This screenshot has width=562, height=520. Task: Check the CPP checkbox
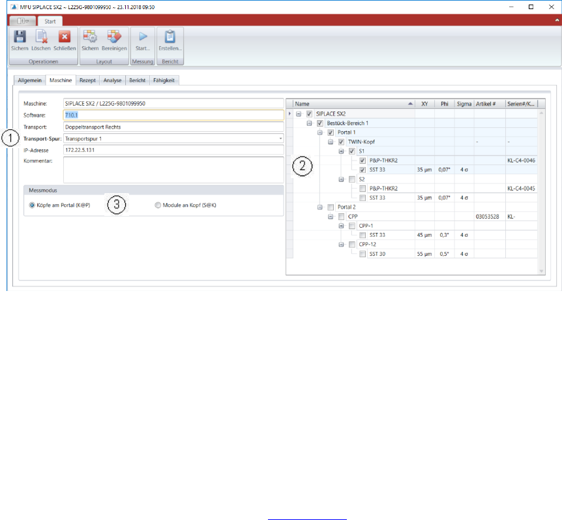(x=341, y=217)
